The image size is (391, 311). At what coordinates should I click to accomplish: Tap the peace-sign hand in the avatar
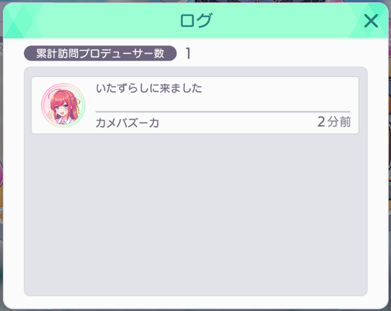point(51,116)
